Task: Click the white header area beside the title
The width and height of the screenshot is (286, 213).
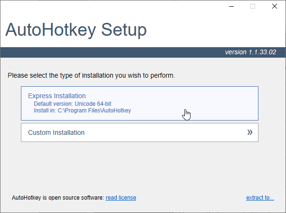Action: [214, 31]
